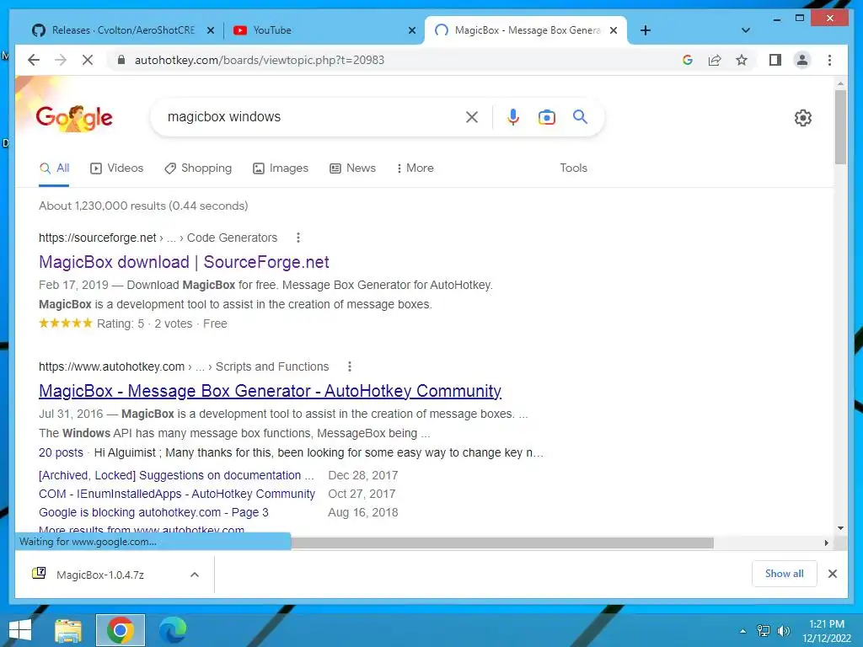Go back using the browser back arrow
863x647 pixels.
[34, 60]
